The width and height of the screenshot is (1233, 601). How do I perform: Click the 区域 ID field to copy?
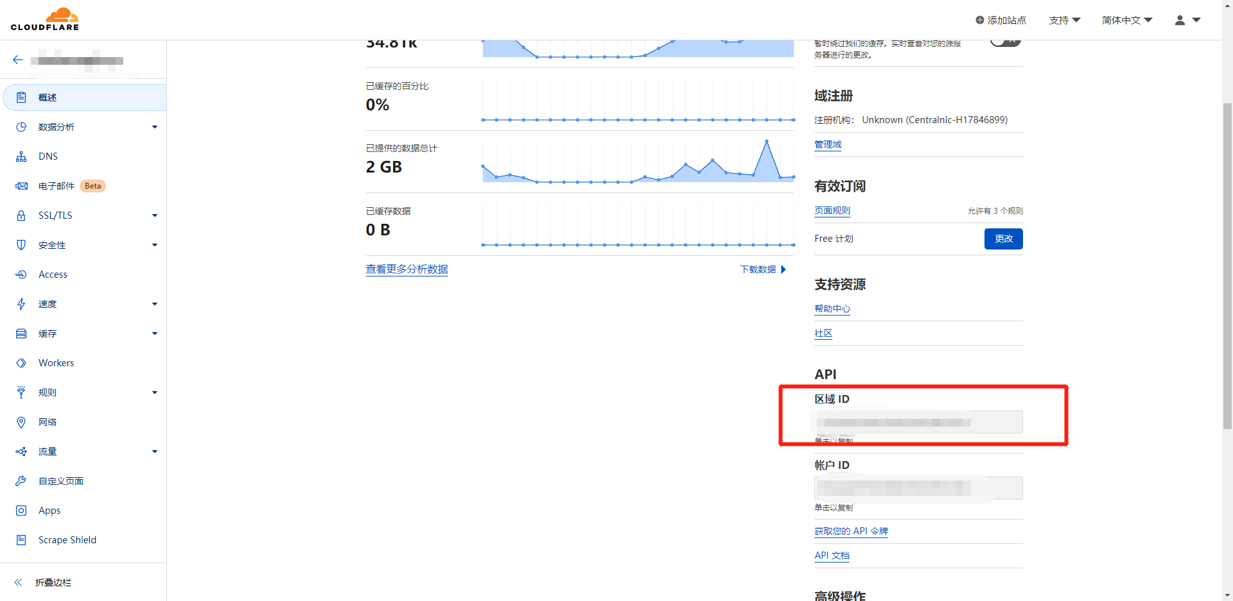(x=918, y=422)
